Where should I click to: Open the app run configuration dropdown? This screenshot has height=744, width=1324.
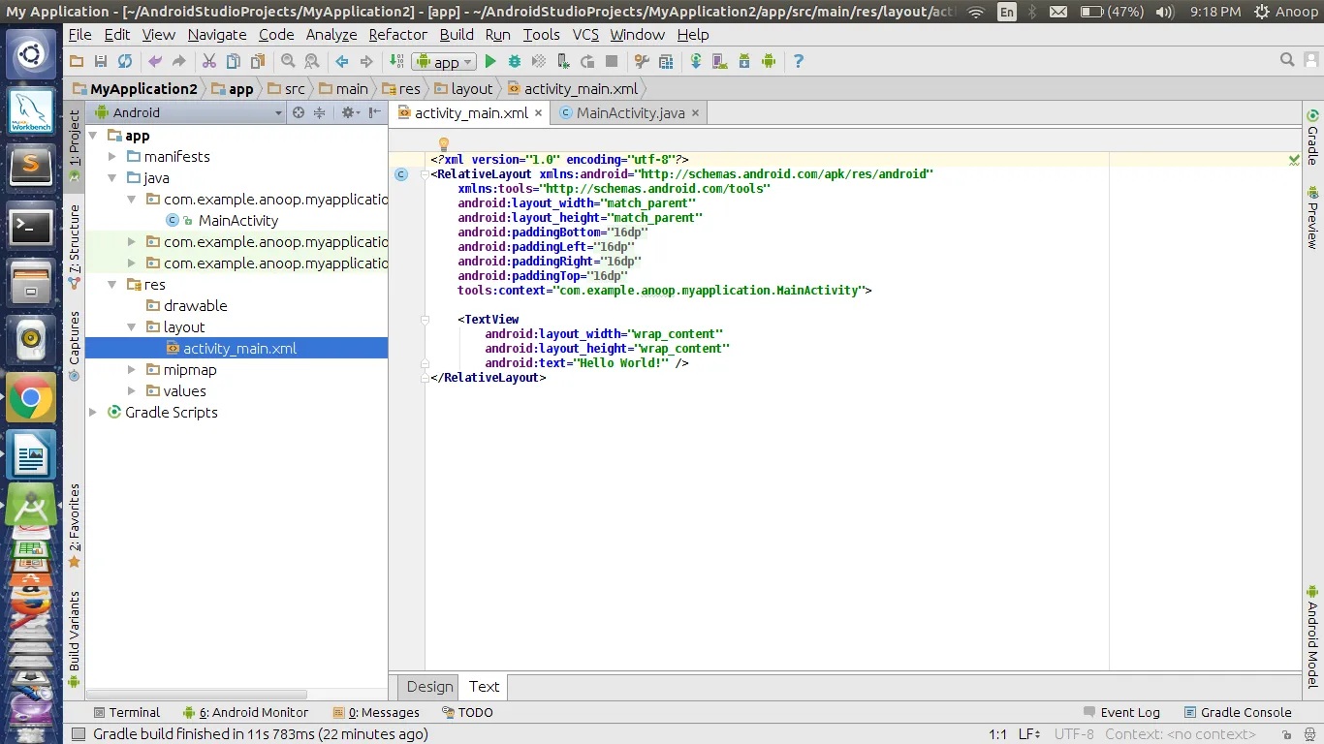444,62
